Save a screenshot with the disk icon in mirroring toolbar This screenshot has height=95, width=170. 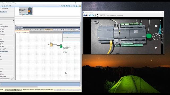click(87, 15)
